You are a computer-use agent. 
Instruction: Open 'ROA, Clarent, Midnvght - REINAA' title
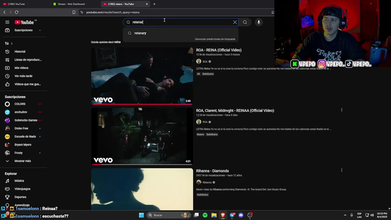coord(235,111)
